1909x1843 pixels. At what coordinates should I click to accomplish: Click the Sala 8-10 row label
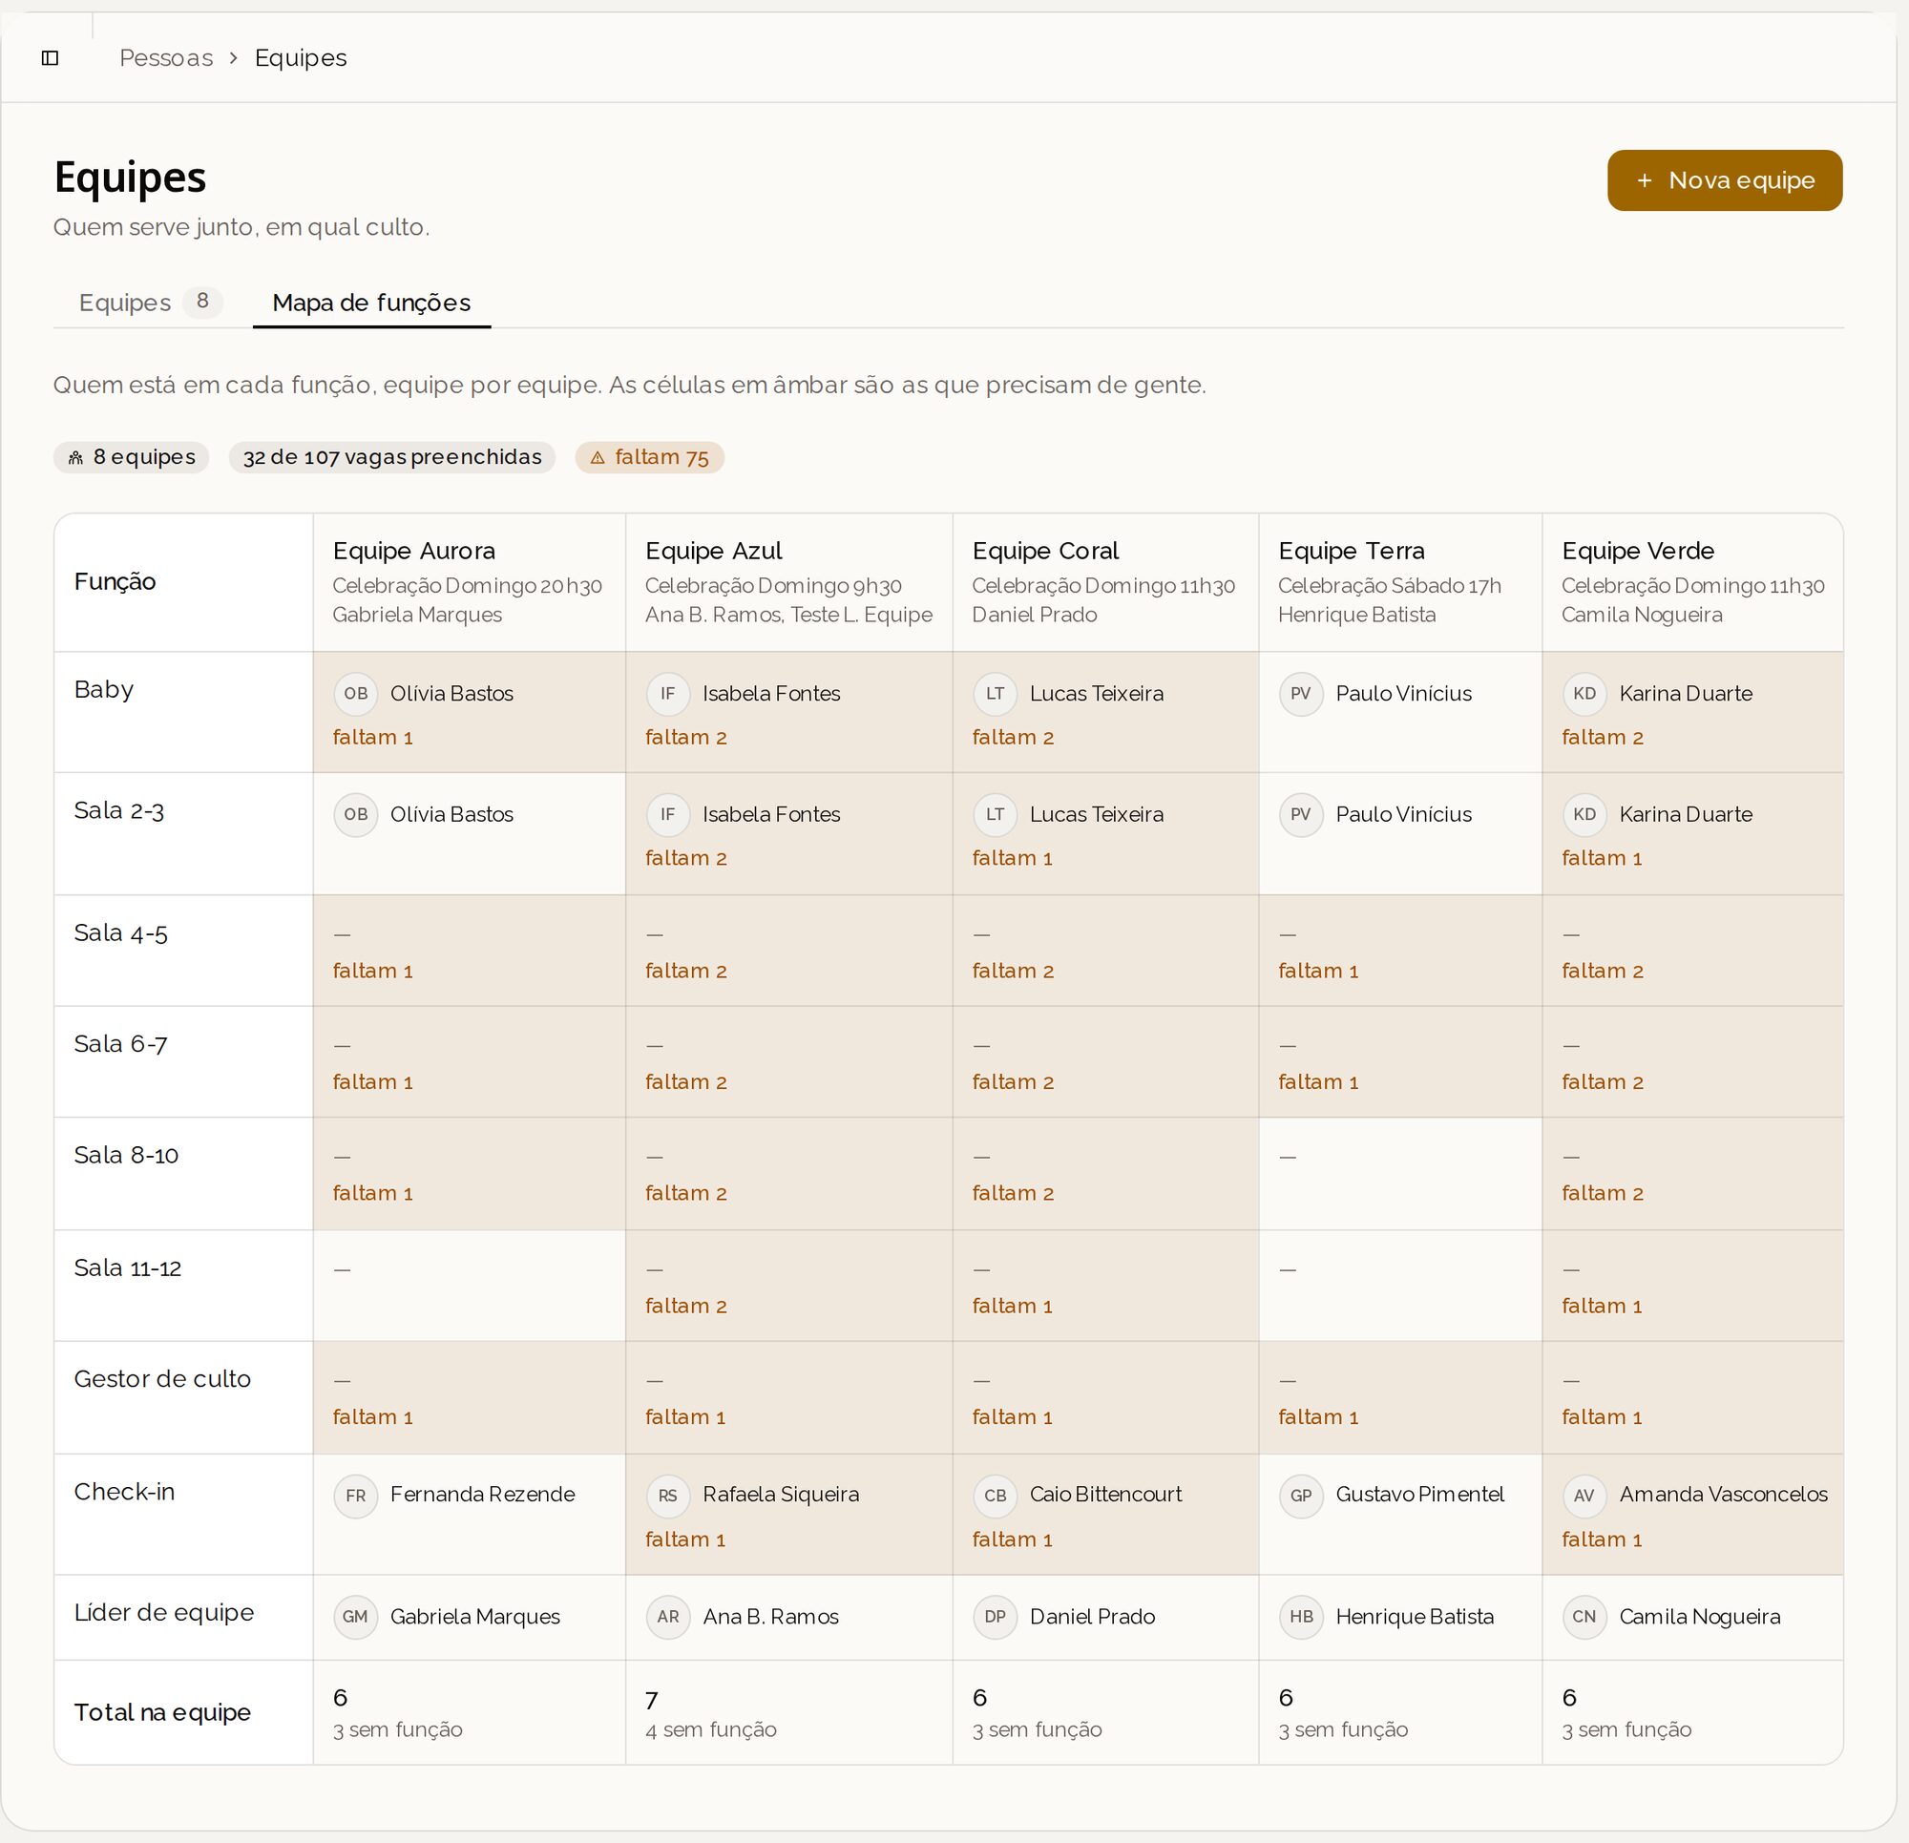[127, 1155]
